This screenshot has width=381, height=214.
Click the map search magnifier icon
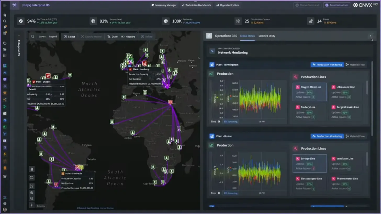coord(32,36)
